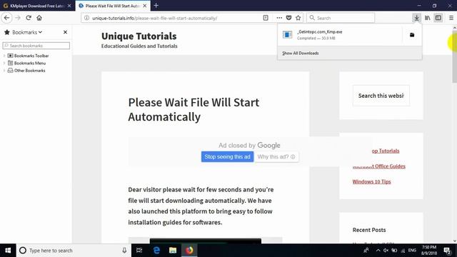
Task: Click the ENG language indicator
Action: (x=412, y=251)
